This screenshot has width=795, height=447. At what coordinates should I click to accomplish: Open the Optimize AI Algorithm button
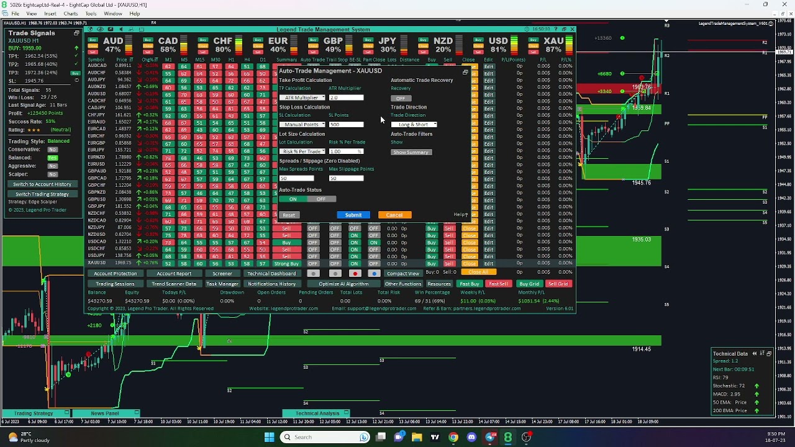343,284
